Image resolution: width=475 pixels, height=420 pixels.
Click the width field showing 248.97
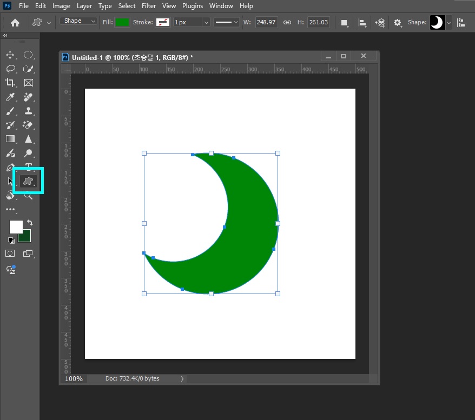266,22
